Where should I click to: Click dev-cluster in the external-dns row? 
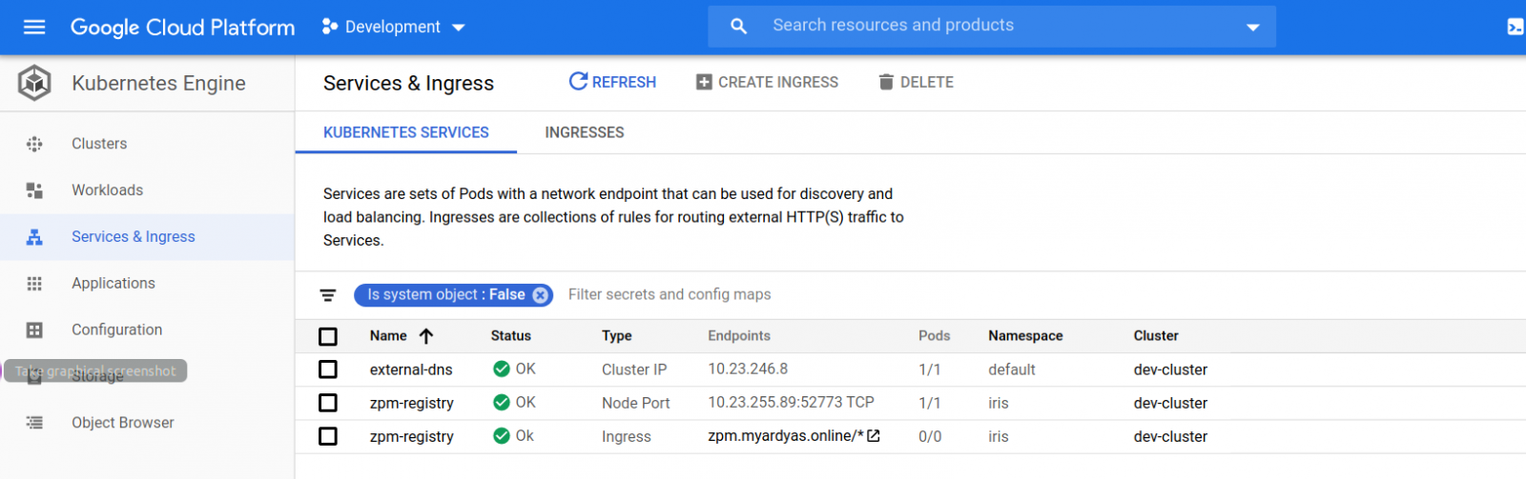pyautogui.click(x=1170, y=369)
